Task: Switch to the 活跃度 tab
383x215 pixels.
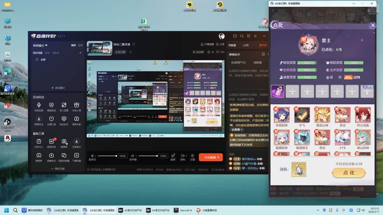Action: click(258, 62)
